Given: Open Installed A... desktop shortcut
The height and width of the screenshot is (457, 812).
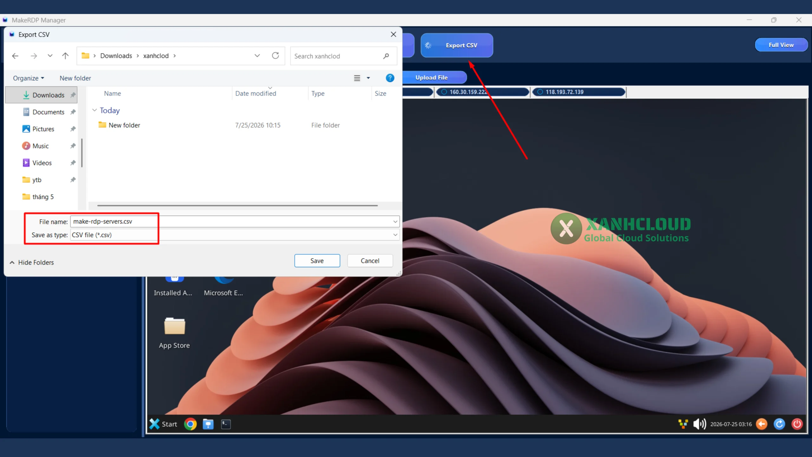Looking at the screenshot, I should [x=173, y=287].
